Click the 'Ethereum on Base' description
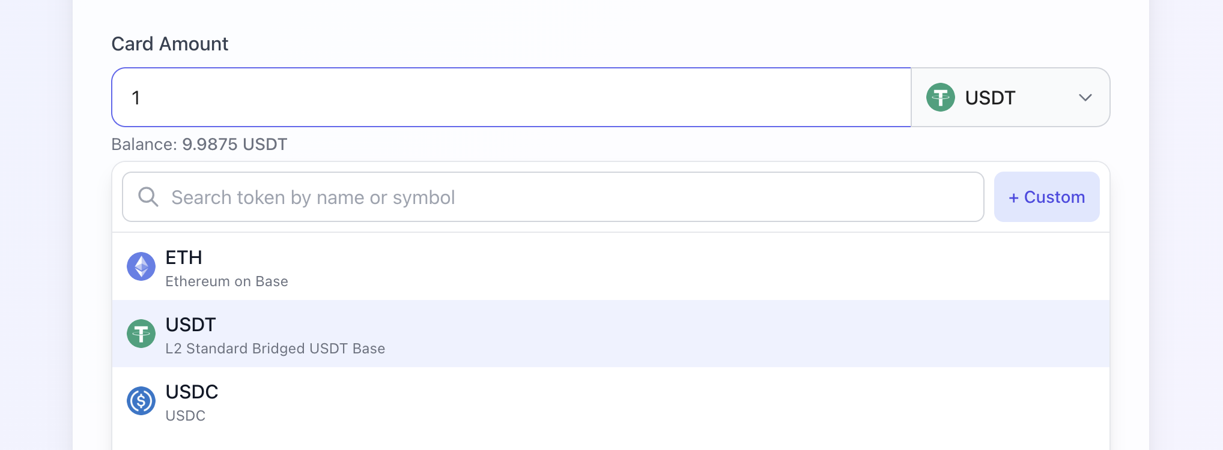The width and height of the screenshot is (1223, 450). pyautogui.click(x=226, y=281)
